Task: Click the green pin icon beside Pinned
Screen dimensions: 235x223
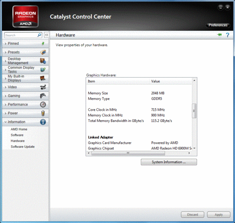Action: [43, 43]
